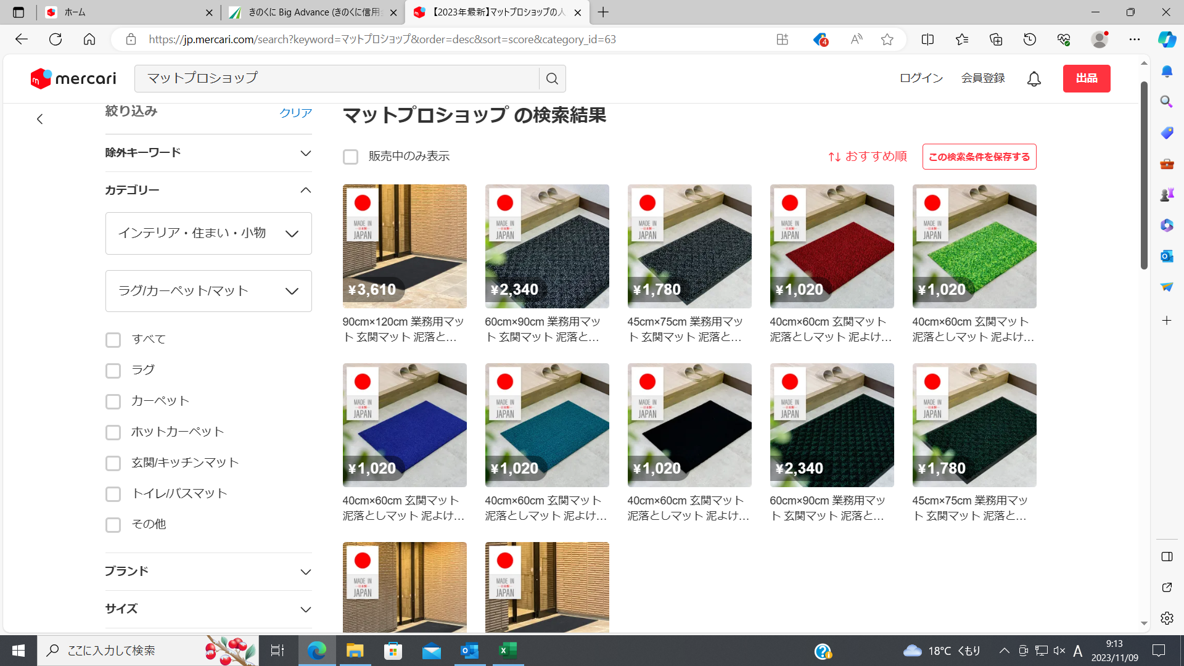Check the 玄関/キッチンマット checkbox

pyautogui.click(x=113, y=463)
